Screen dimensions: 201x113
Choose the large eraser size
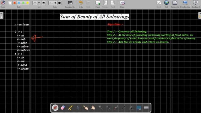(x=59, y=3)
